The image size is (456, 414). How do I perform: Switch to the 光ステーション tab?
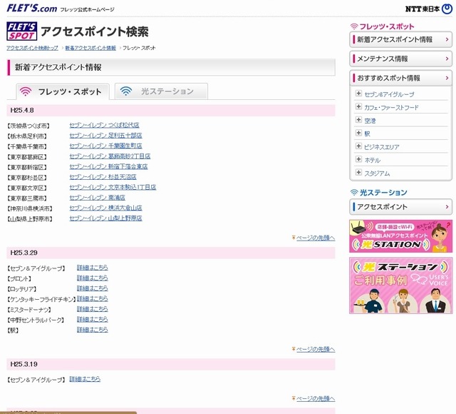(x=161, y=91)
